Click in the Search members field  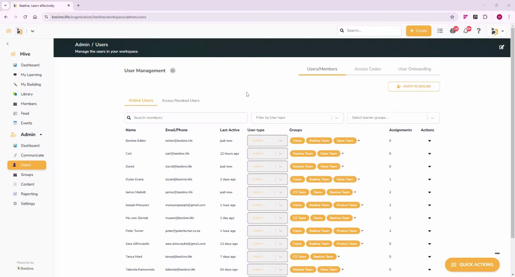click(186, 118)
